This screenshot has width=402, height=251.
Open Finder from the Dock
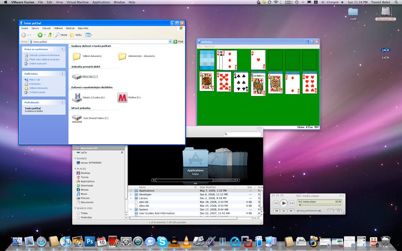[17, 241]
